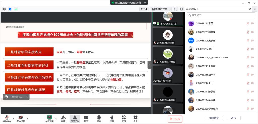The width and height of the screenshot is (258, 124).
Task: Click the camera-off icon for 202088207谢安
Action: [253, 49]
